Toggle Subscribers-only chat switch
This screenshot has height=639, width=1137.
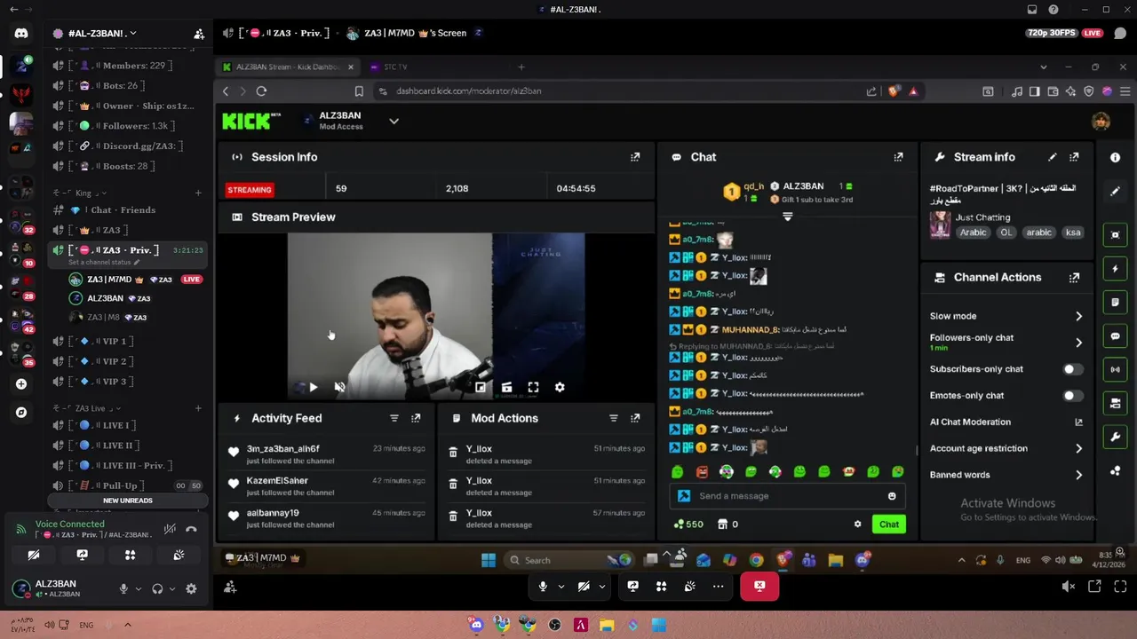pyautogui.click(x=1071, y=369)
